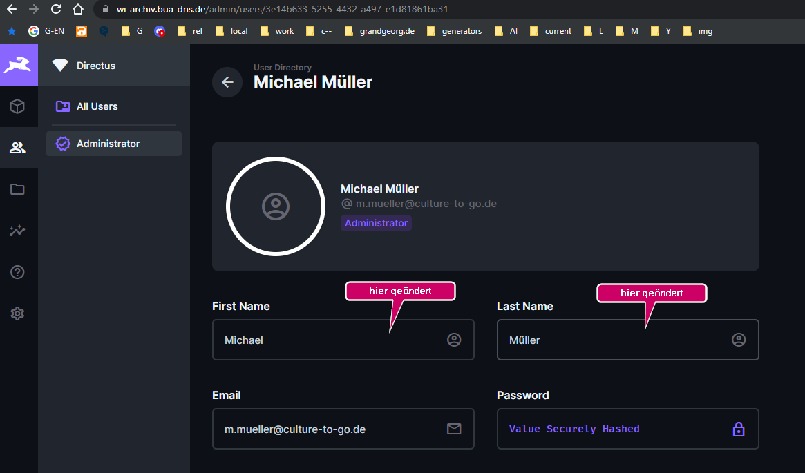This screenshot has height=473, width=805.
Task: Open the Settings gear icon
Action: tap(18, 313)
